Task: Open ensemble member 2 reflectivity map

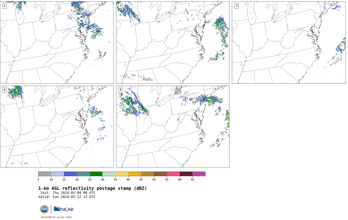Action: (x=173, y=42)
